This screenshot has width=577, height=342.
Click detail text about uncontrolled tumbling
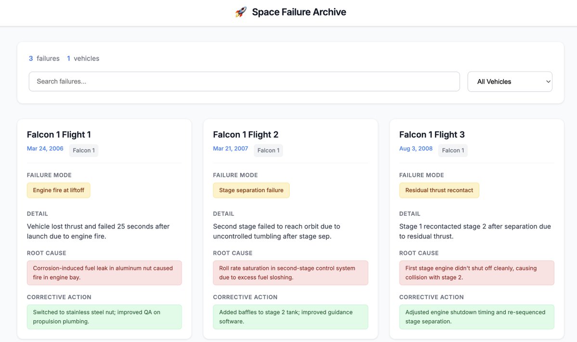click(277, 232)
